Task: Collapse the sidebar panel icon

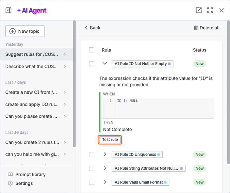Action: (x=8, y=10)
